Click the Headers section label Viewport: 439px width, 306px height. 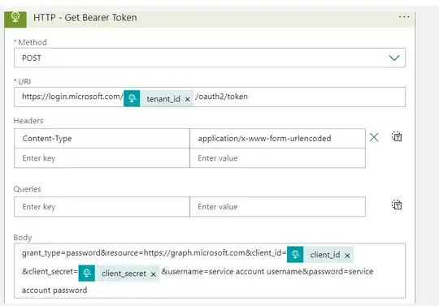point(28,121)
